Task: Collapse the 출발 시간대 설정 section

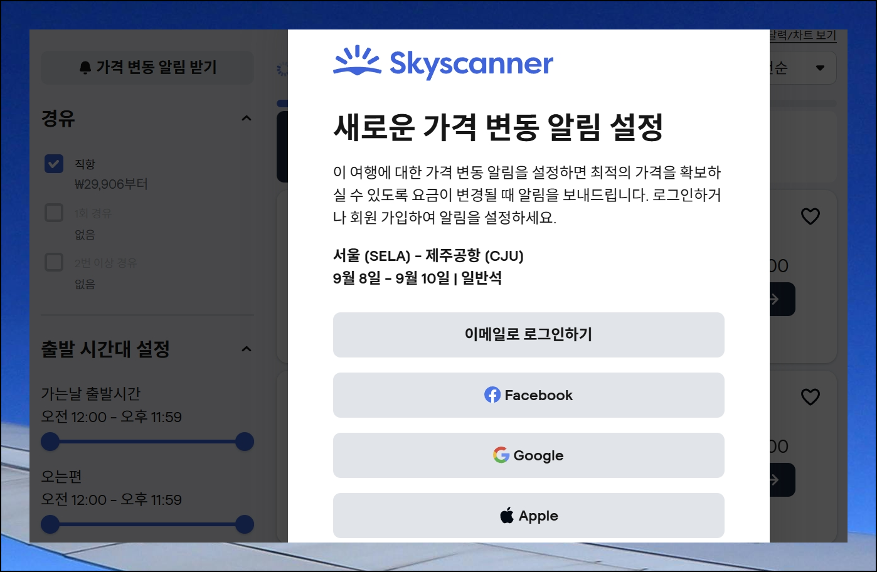Action: 247,349
